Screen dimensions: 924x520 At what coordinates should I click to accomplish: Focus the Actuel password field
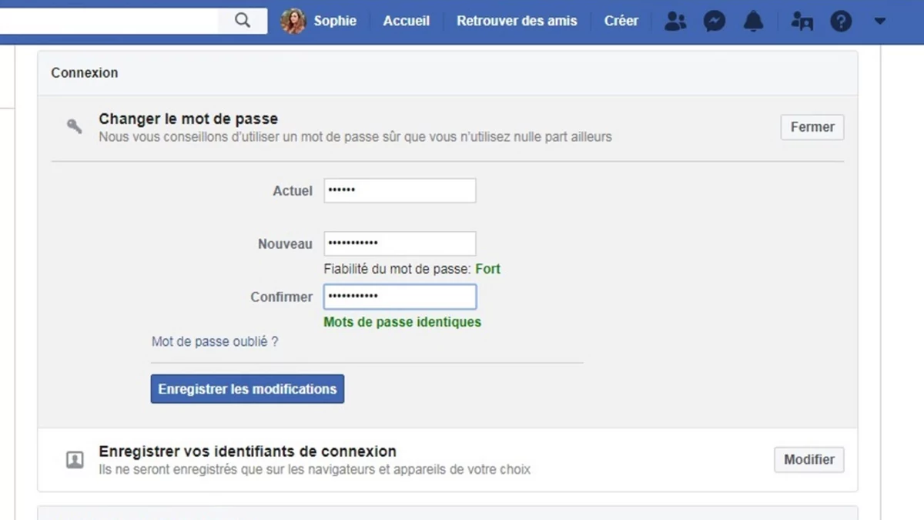pos(400,190)
